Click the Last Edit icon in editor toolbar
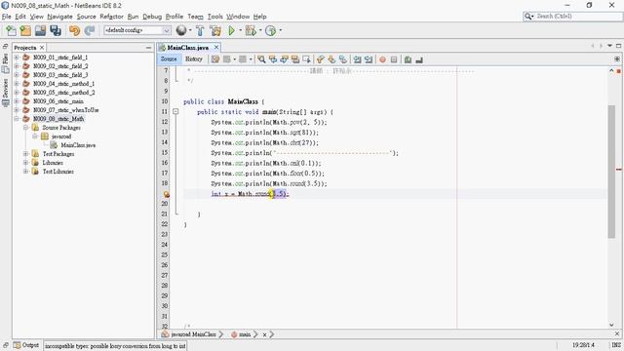 coord(215,59)
